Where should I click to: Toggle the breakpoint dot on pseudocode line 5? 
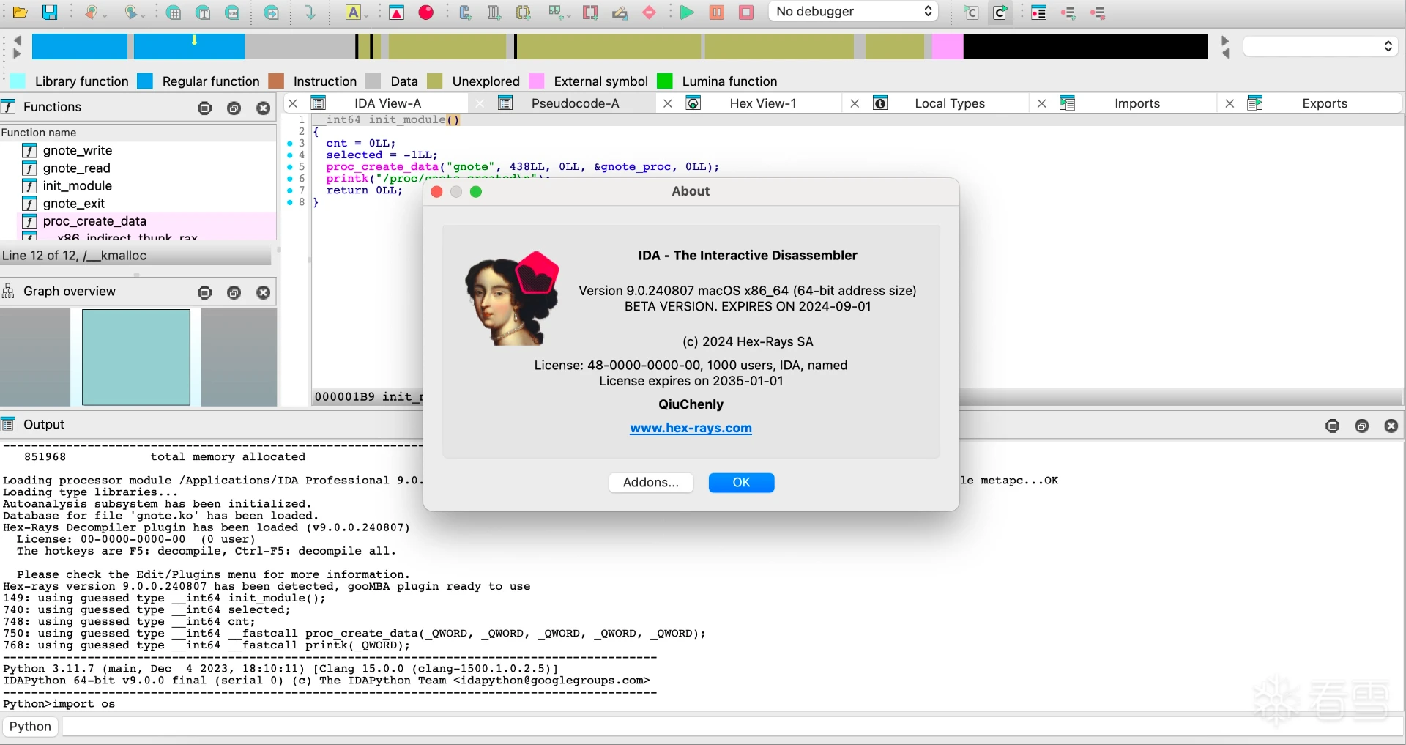click(x=290, y=167)
